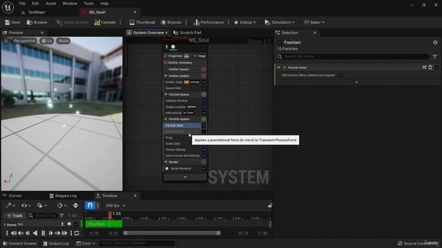This screenshot has width=442, height=248.
Task: Toggle Fountain track enabled checkbox in timeline
Action: 76,224
